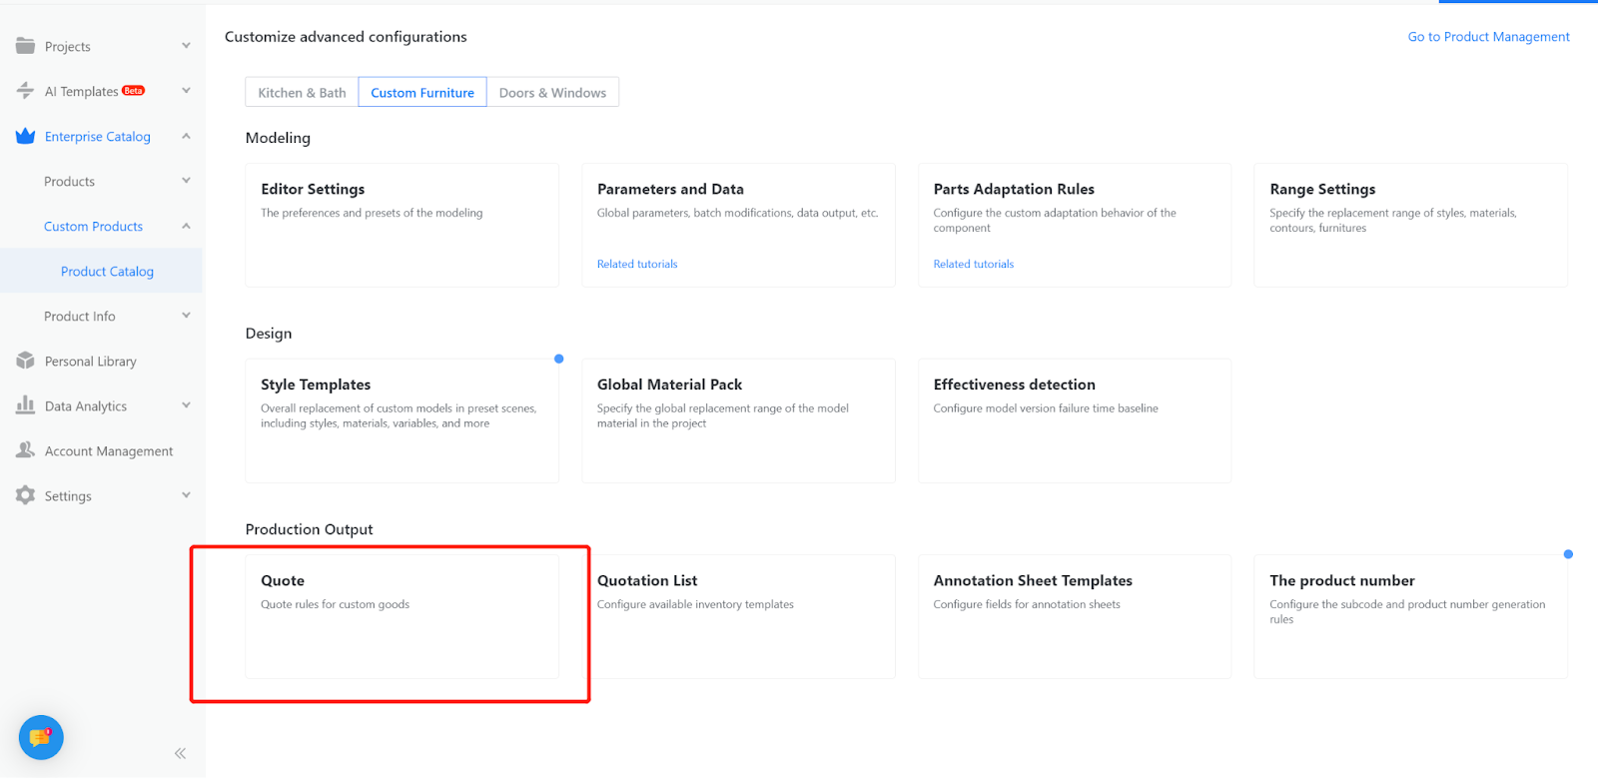The width and height of the screenshot is (1598, 779).
Task: Expand the Projects menu chevron
Action: (186, 46)
